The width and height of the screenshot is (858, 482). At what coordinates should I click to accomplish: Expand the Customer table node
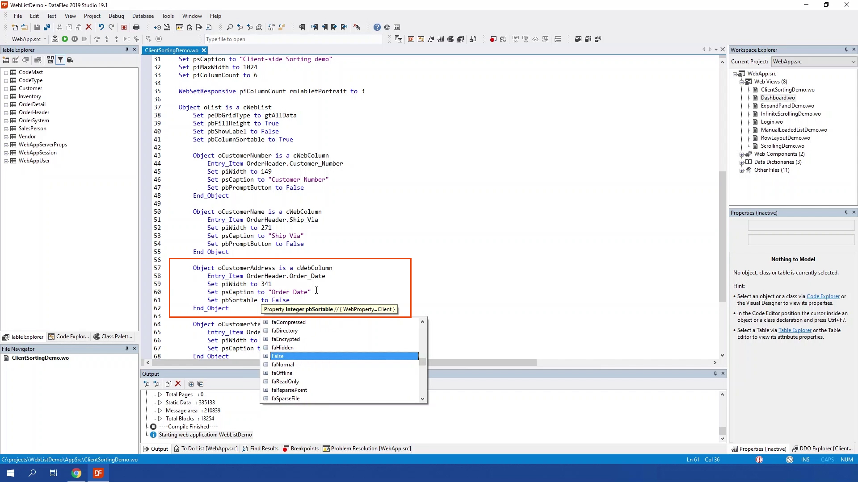click(x=6, y=88)
